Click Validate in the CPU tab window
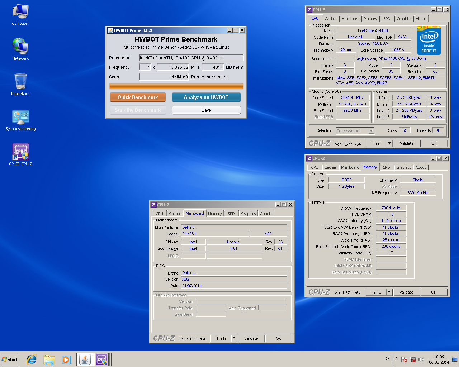The image size is (459, 367). [407, 143]
